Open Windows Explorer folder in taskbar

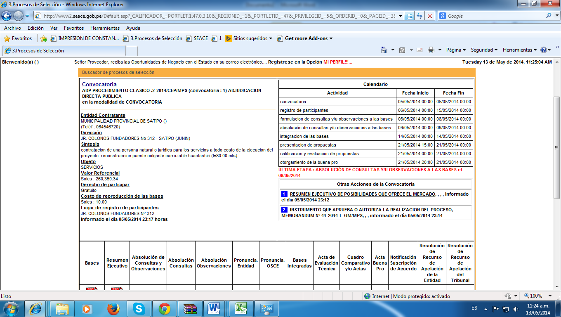click(x=62, y=308)
